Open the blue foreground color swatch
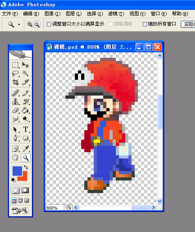195x232 pixels. [x=17, y=171]
